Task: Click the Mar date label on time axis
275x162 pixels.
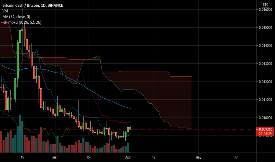Action: pyautogui.click(x=55, y=157)
